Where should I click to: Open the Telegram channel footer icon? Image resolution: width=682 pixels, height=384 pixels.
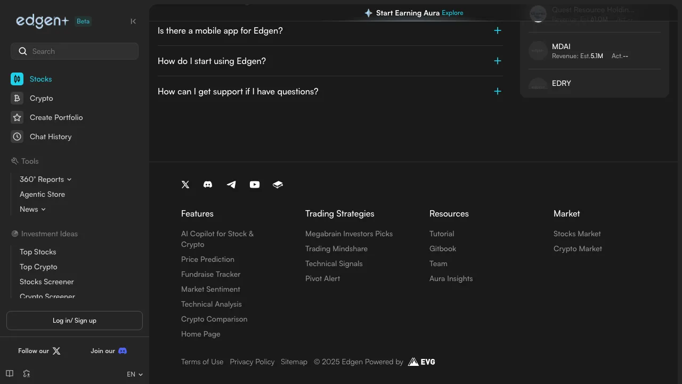(x=231, y=185)
